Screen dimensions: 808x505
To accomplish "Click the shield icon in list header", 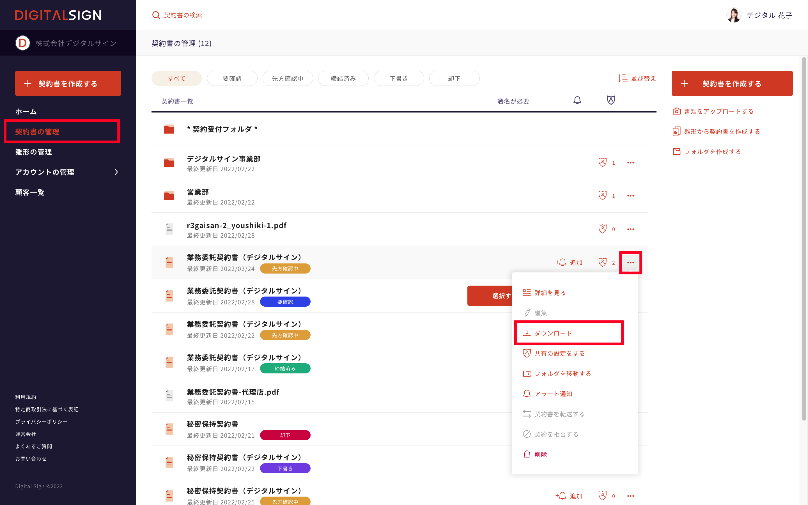I will click(611, 100).
